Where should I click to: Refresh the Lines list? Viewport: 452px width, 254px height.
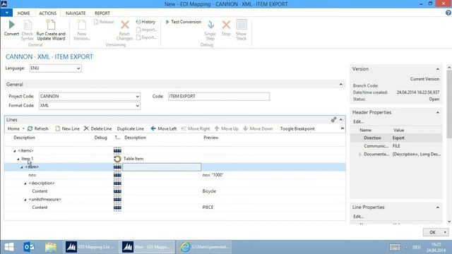tap(38, 128)
